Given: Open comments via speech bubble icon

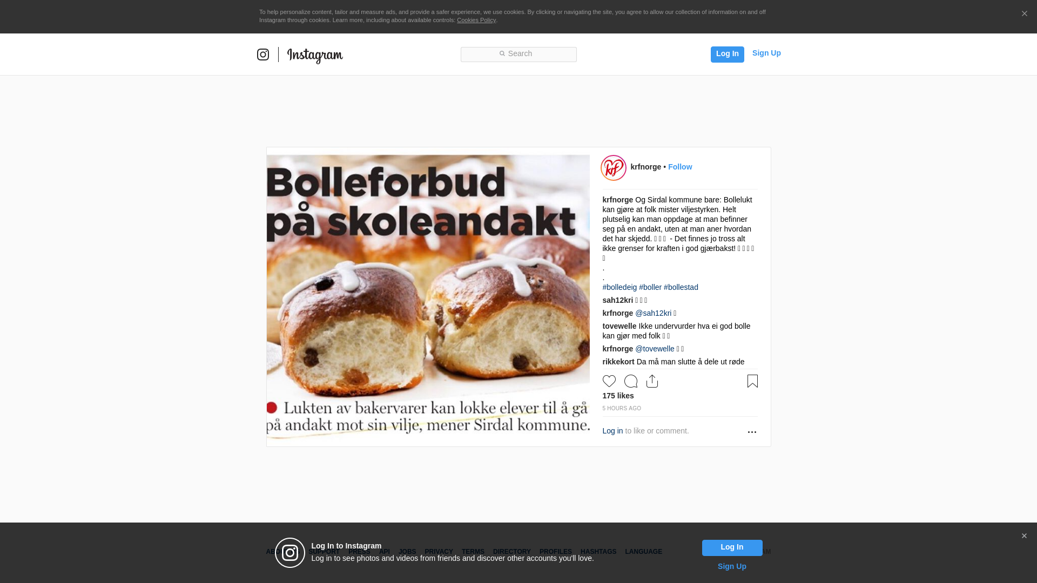Looking at the screenshot, I should pos(631,381).
